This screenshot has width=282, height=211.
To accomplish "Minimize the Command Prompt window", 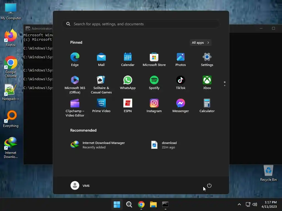I will pyautogui.click(x=261, y=28).
